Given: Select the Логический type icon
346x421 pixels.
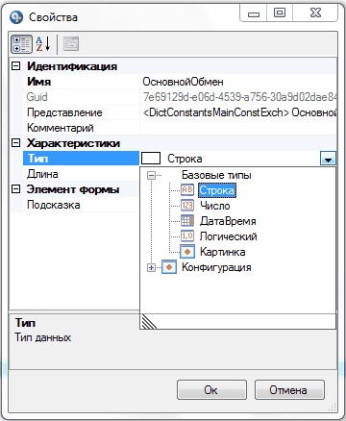Looking at the screenshot, I should click(187, 236).
